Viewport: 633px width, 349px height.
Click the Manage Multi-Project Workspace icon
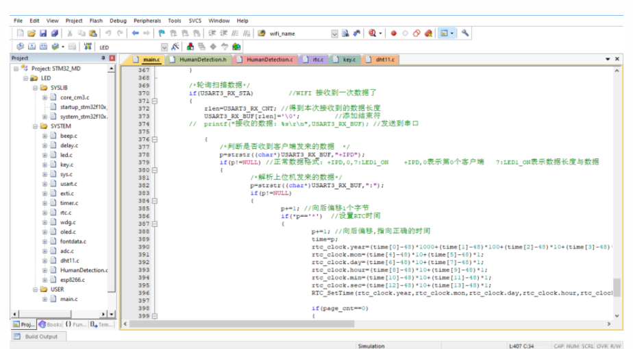(x=201, y=47)
